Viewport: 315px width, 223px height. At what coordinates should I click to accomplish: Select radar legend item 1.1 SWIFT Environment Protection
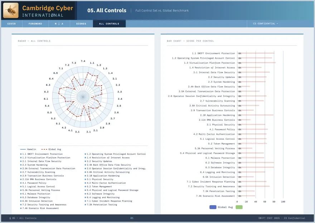(x=42, y=154)
